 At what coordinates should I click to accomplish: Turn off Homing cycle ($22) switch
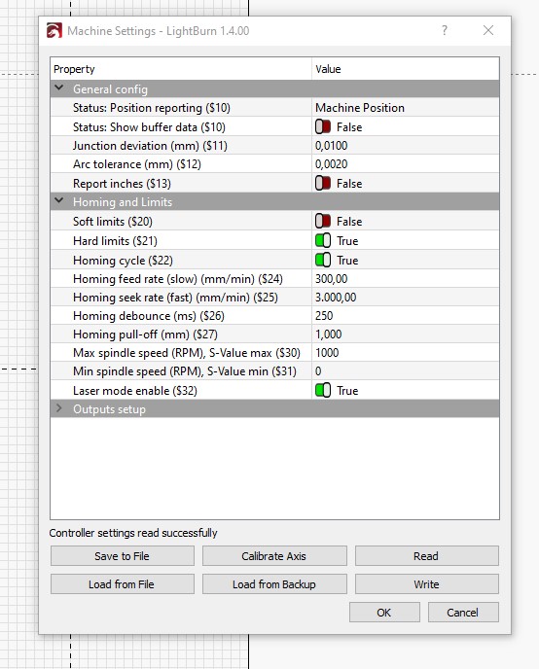pos(323,260)
